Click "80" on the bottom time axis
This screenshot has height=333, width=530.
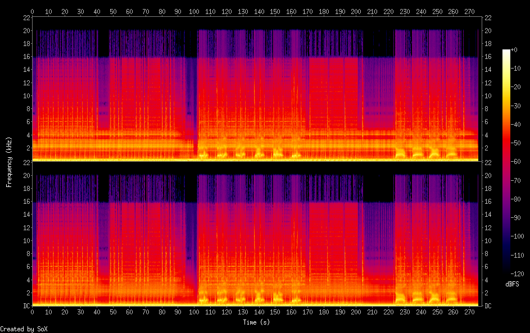pos(161,312)
